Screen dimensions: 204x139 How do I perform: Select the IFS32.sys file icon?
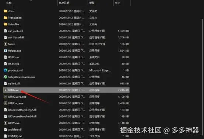coord(5,57)
